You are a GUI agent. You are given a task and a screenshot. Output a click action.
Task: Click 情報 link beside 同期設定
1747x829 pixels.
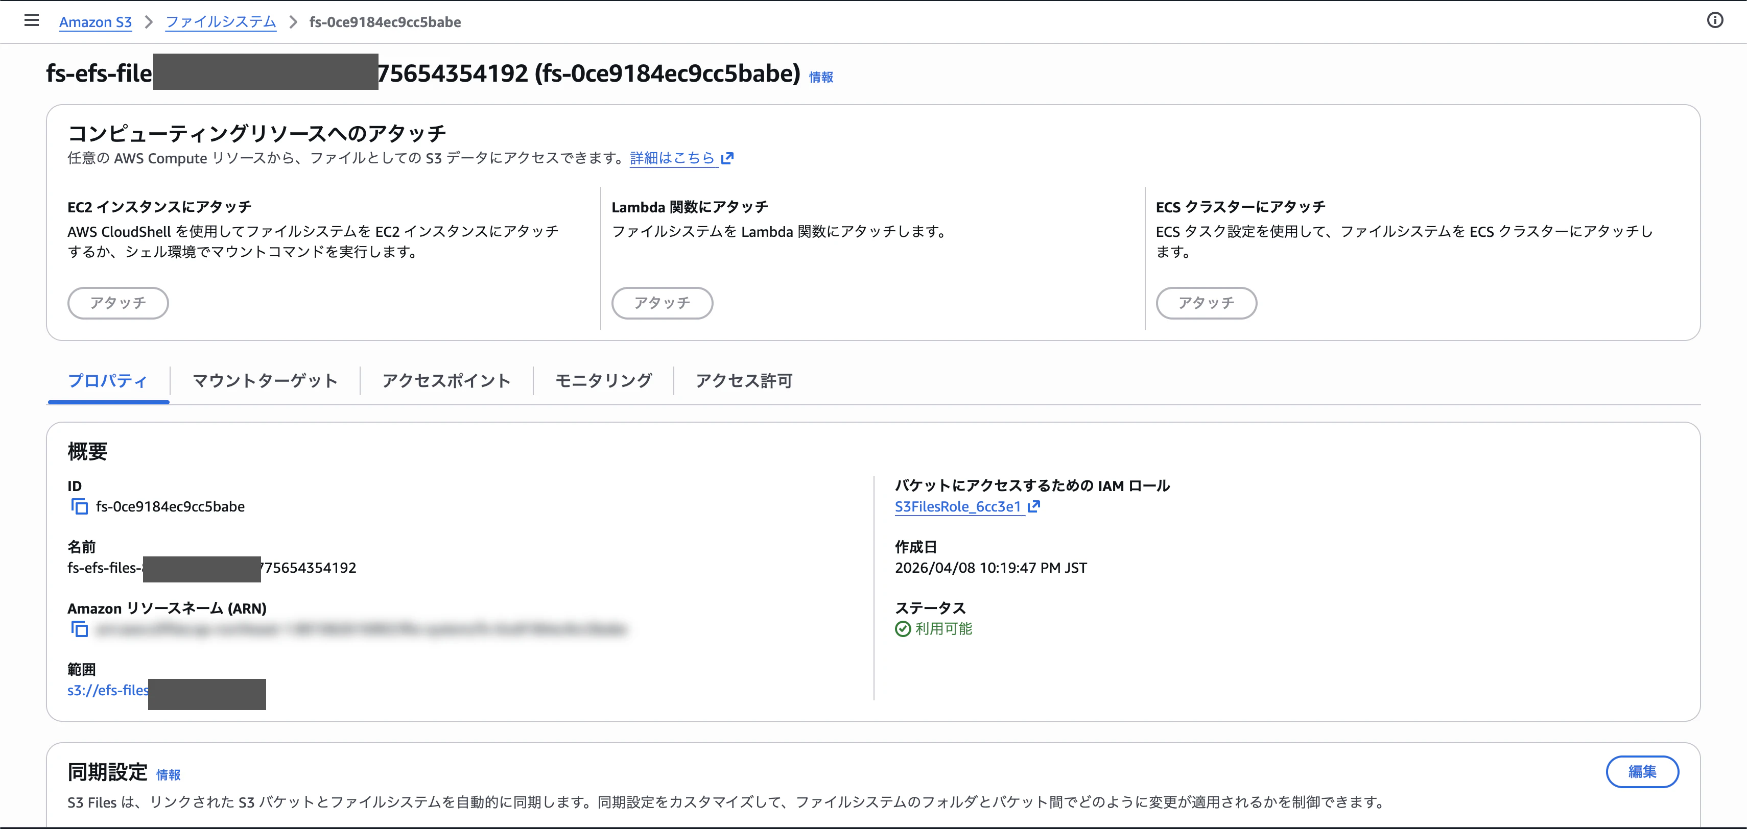[168, 775]
